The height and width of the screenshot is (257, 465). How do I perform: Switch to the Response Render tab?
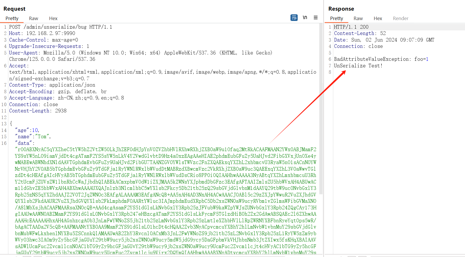400,18
